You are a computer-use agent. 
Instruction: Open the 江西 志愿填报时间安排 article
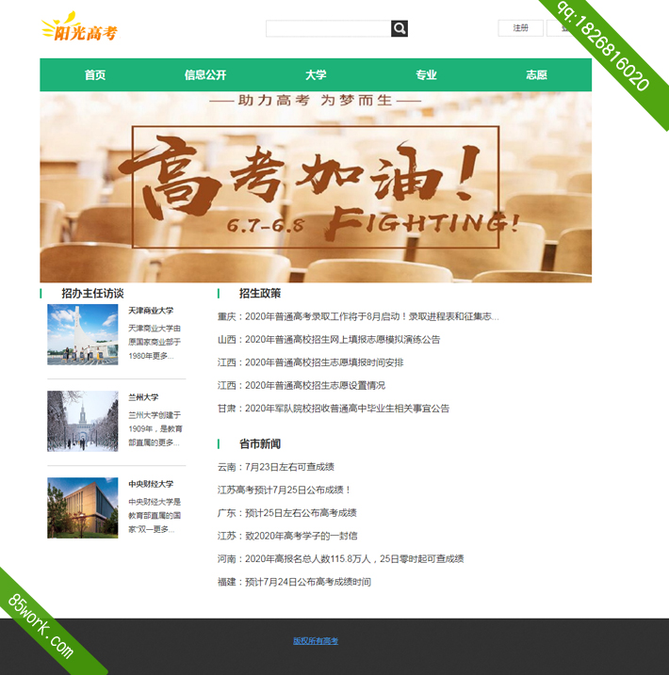pyautogui.click(x=310, y=362)
